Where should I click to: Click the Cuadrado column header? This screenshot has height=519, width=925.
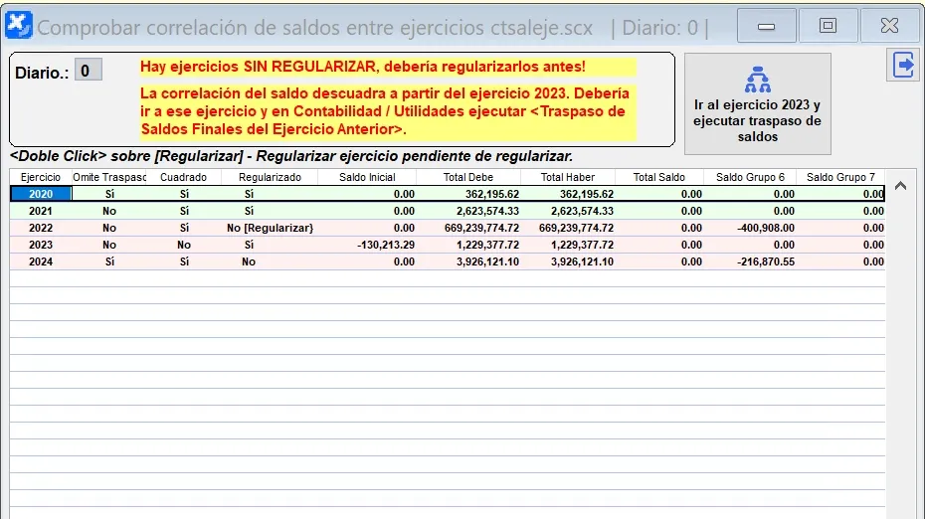point(183,177)
